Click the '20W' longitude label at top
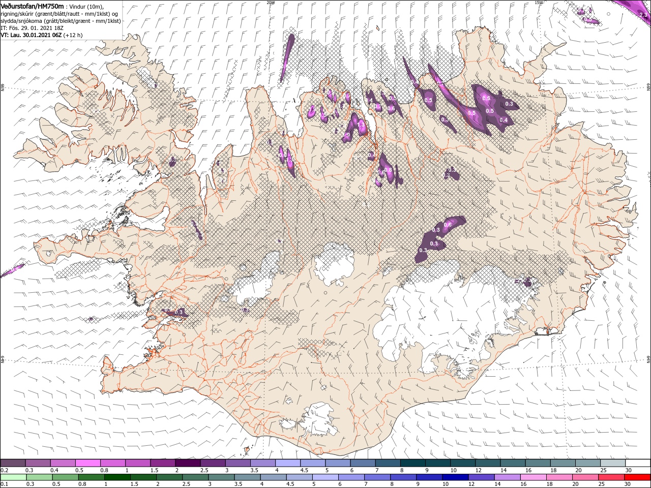 (x=271, y=2)
